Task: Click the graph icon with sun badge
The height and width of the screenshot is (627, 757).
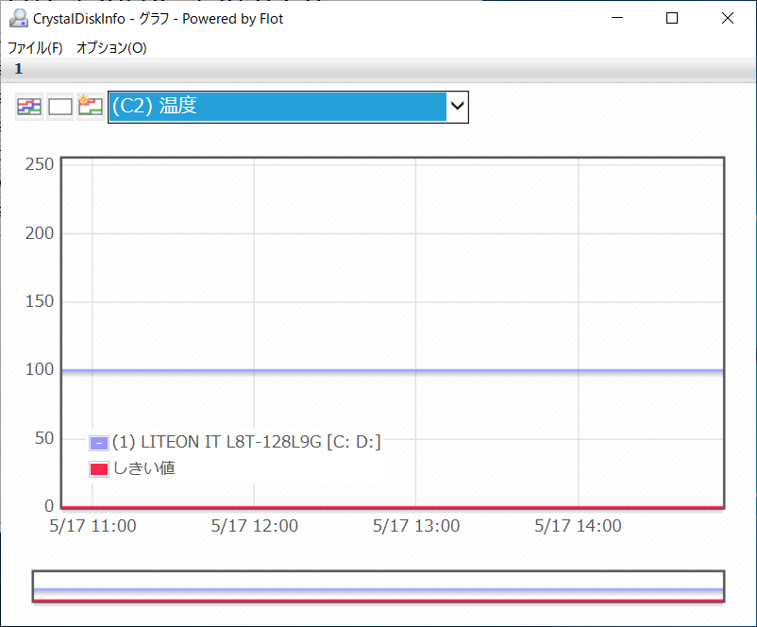Action: pos(91,107)
